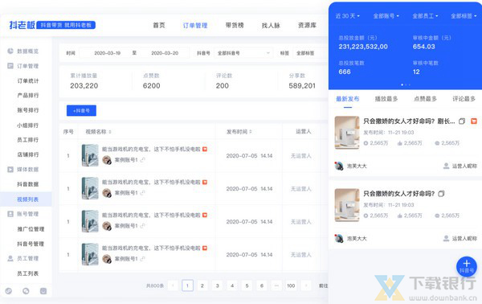The image size is (482, 304).
Task: Click the start date field 2020-03-19
Action: (x=108, y=53)
